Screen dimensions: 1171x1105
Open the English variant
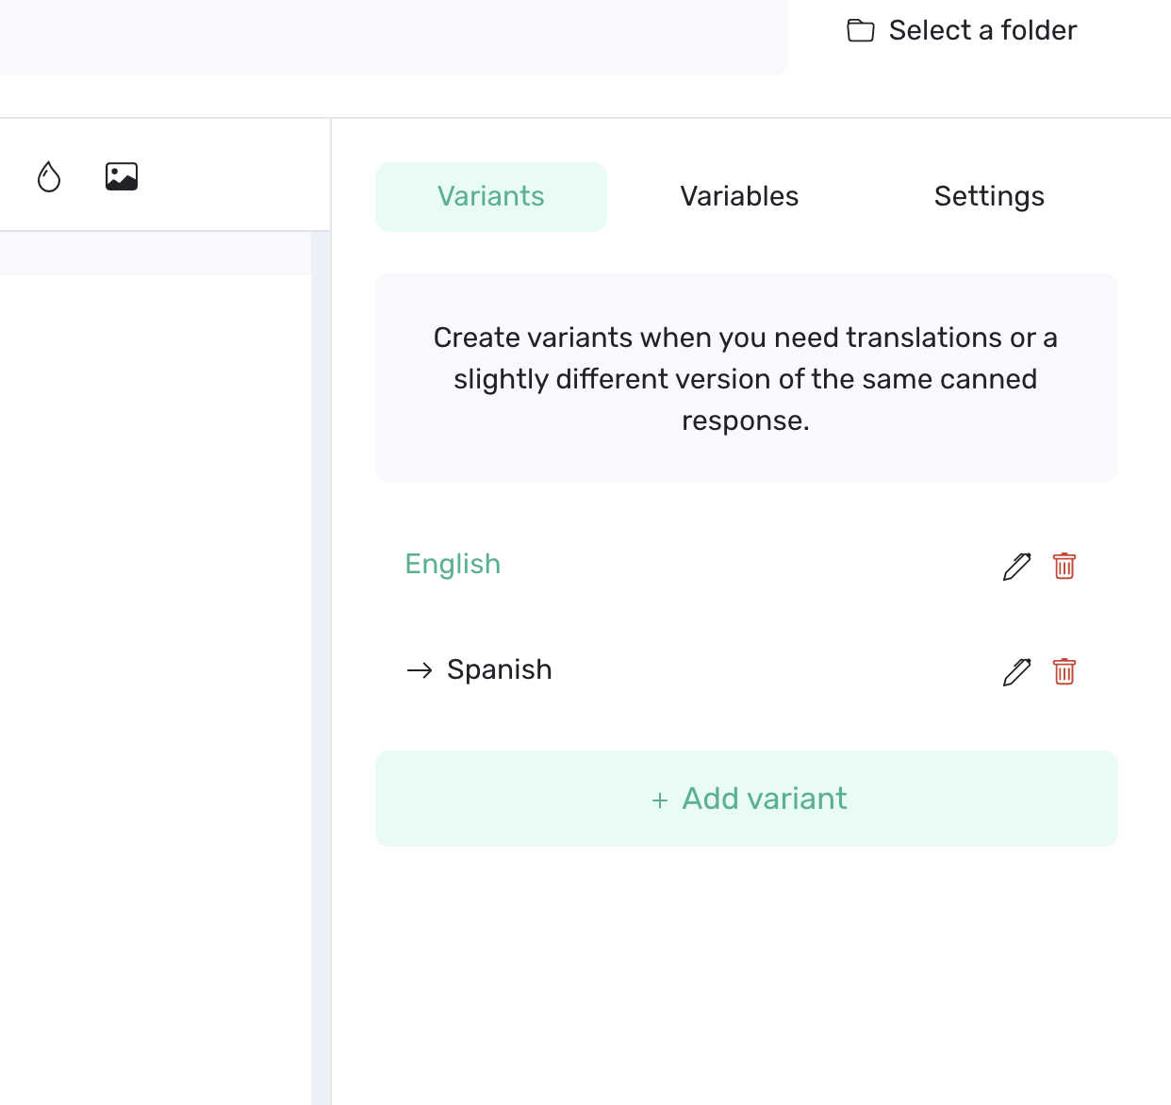[453, 564]
